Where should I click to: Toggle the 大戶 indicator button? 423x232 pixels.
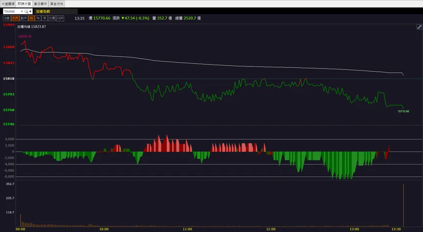[15, 18]
